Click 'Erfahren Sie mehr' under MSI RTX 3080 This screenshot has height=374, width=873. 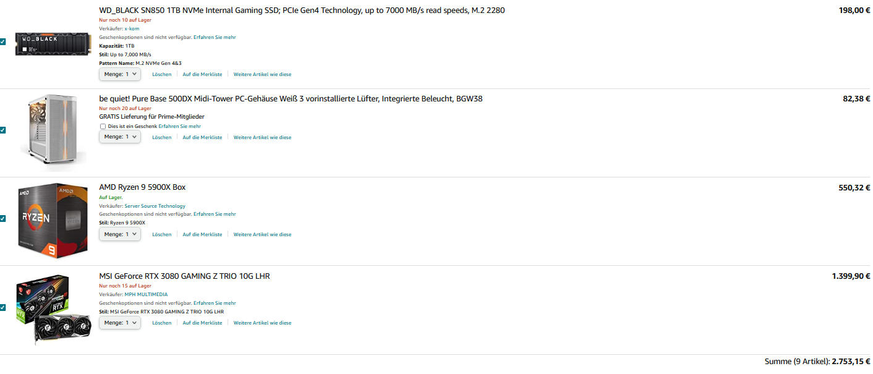[x=215, y=303]
